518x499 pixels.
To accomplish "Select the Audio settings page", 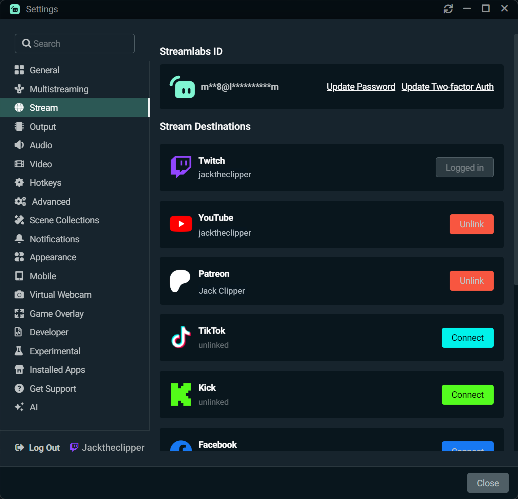I will (x=75, y=145).
